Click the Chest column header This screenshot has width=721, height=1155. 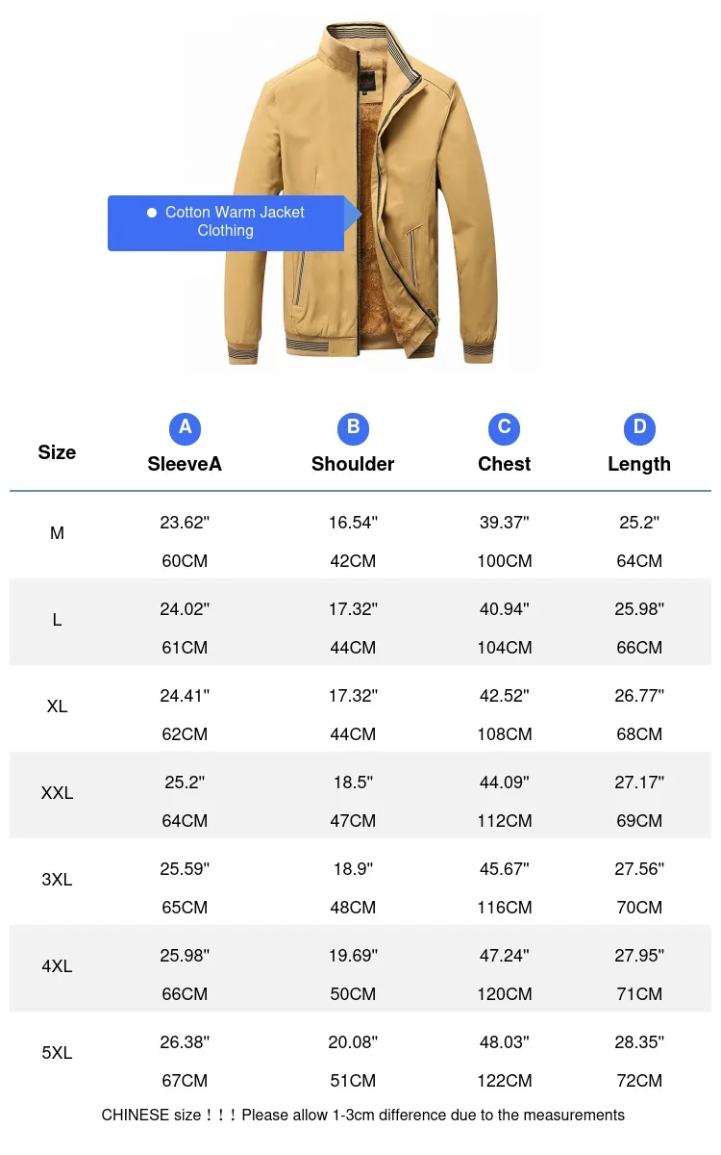[504, 464]
